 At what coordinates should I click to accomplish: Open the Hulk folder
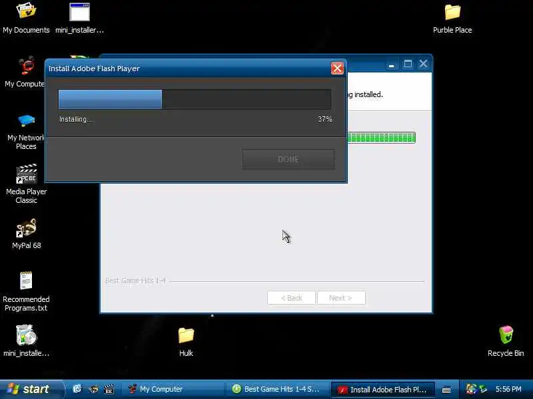[186, 342]
